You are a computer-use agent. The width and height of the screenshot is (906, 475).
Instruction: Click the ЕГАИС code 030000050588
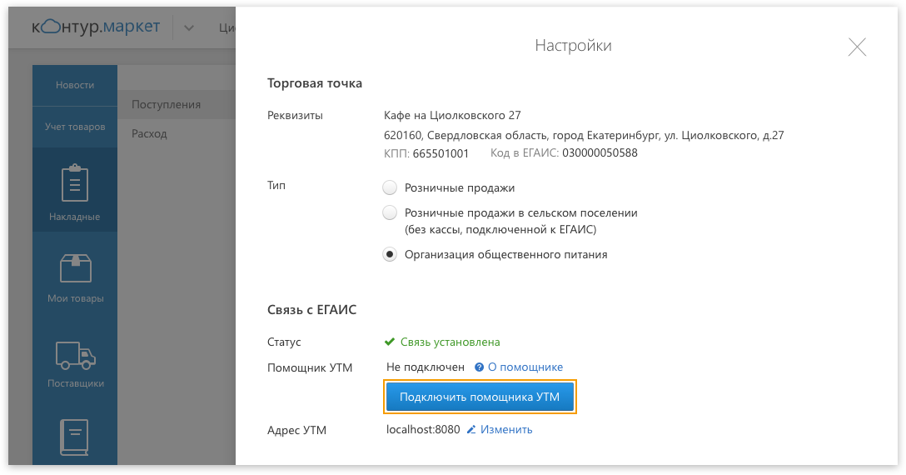(x=600, y=153)
